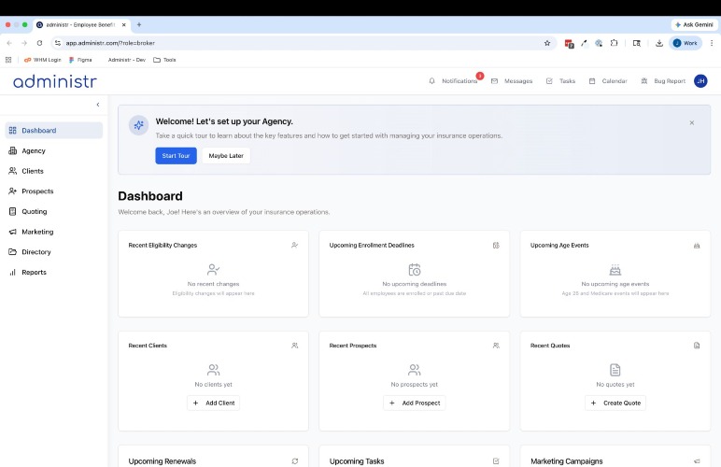Bookmark this page with the star icon
Image resolution: width=721 pixels, height=467 pixels.
point(547,43)
